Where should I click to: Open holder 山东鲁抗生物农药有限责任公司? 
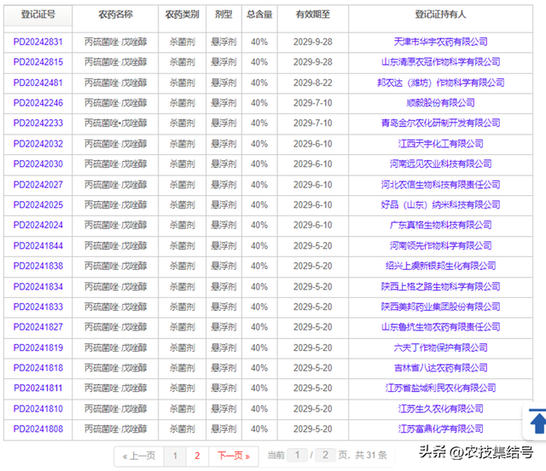pyautogui.click(x=440, y=327)
